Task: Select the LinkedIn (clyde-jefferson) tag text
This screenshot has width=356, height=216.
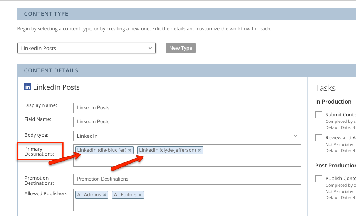Action: [168, 150]
